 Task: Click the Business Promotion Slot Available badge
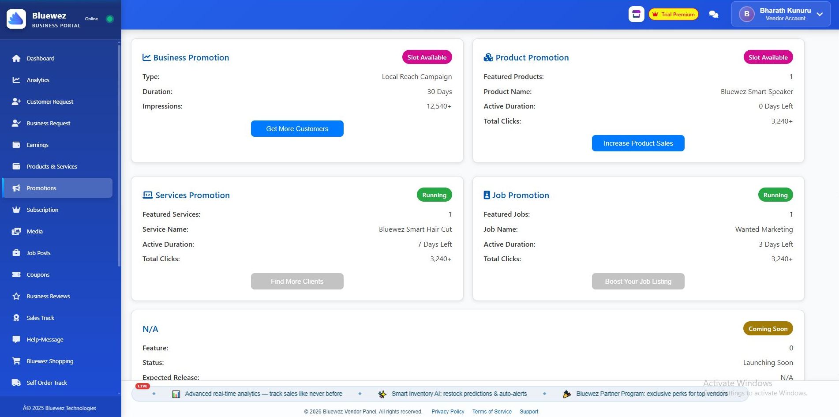[427, 57]
